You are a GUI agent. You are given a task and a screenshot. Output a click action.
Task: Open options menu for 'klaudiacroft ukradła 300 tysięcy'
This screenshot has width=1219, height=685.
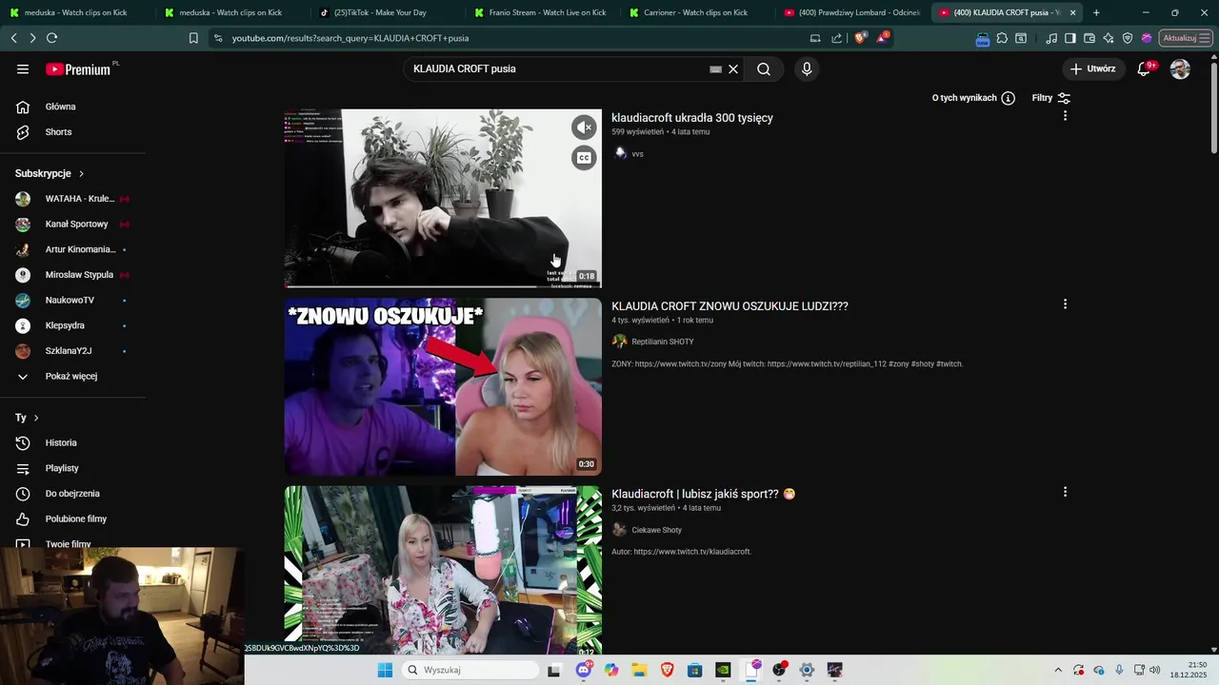[x=1065, y=115]
